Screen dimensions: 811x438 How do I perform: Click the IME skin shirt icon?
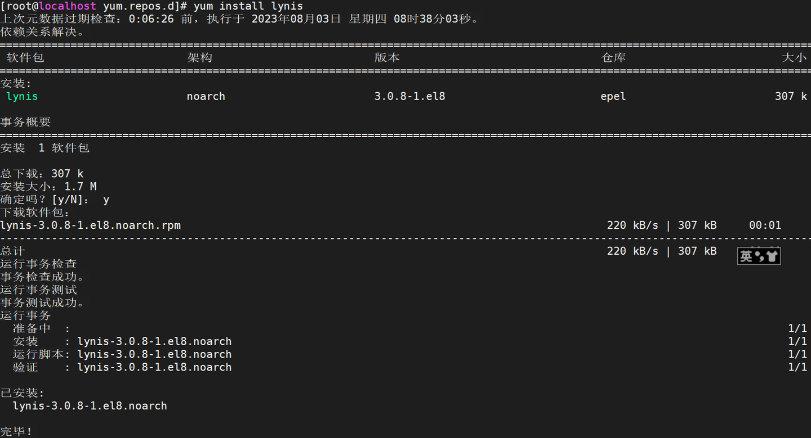coord(772,256)
